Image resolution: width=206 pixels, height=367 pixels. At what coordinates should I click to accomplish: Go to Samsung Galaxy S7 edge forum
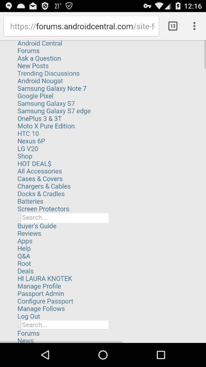pyautogui.click(x=54, y=111)
